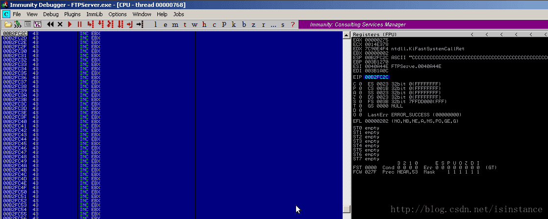Select the ESP 00B2FC2C register value

[376, 57]
